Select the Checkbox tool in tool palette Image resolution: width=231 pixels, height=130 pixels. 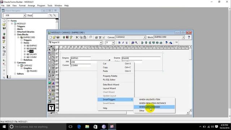tap(53, 75)
